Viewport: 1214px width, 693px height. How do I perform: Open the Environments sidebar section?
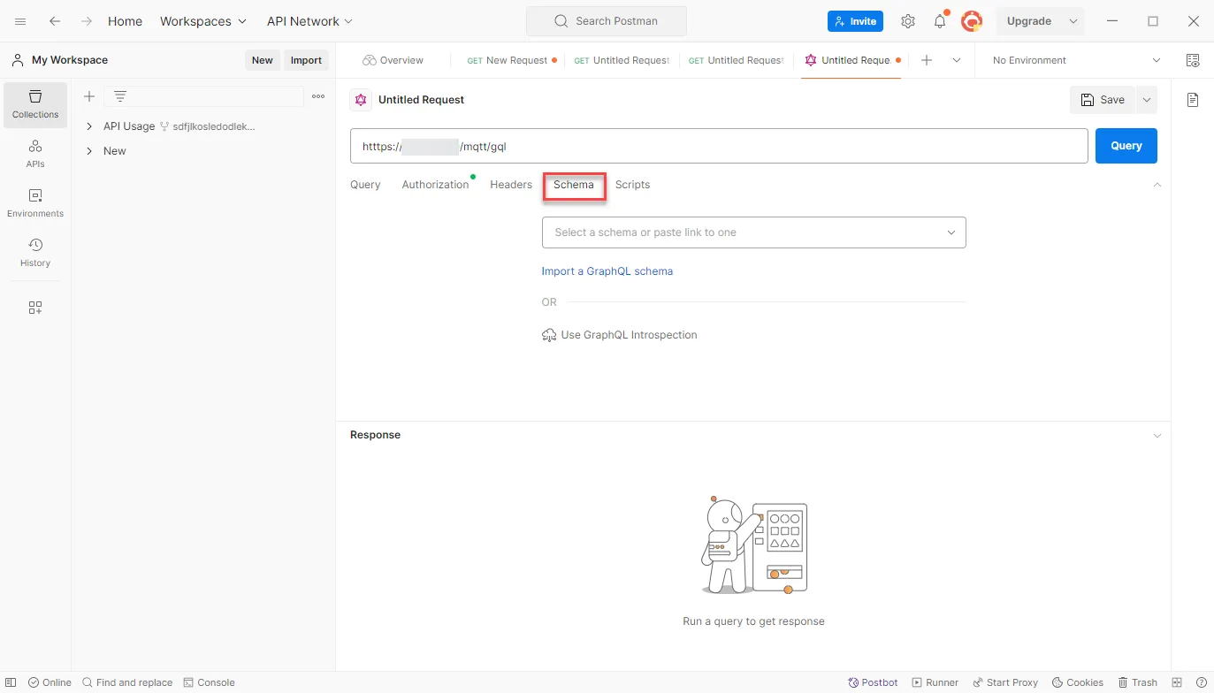click(35, 203)
